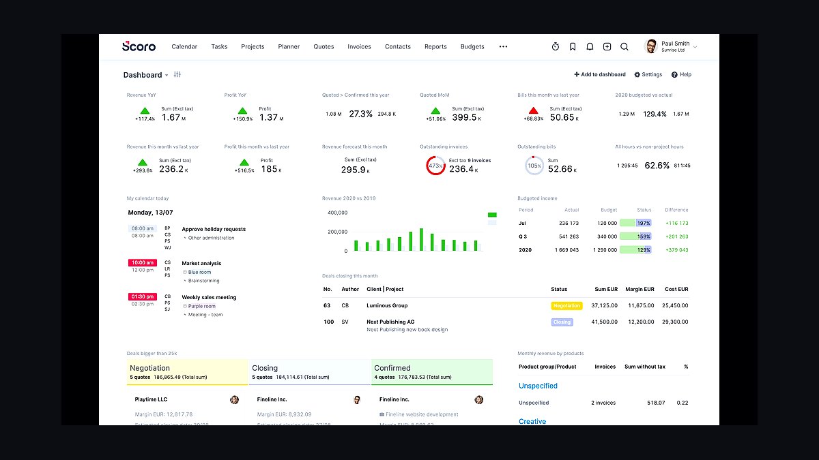This screenshot has height=460, width=819.
Task: Open the Creative product group link
Action: pyautogui.click(x=532, y=422)
